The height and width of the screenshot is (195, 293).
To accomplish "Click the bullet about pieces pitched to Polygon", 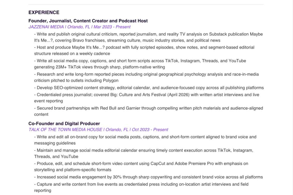I will coord(146,77).
